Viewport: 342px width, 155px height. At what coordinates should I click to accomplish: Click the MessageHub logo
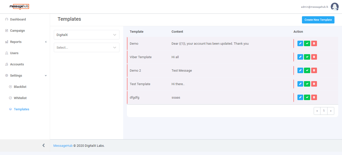pyautogui.click(x=19, y=7)
